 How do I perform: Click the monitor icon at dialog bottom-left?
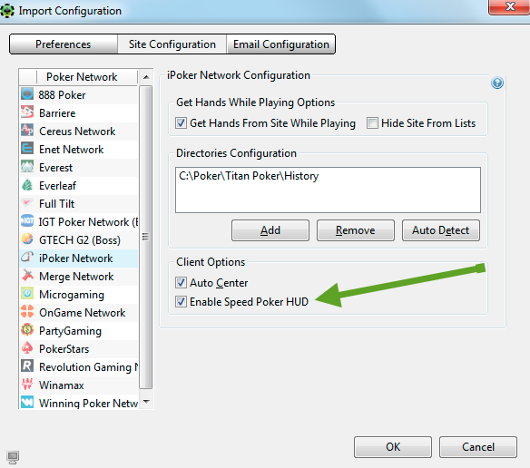coord(13,457)
